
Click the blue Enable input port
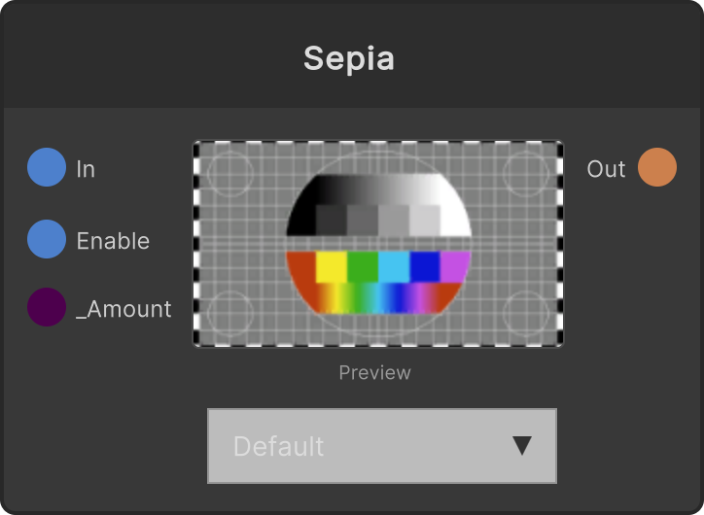tap(47, 239)
